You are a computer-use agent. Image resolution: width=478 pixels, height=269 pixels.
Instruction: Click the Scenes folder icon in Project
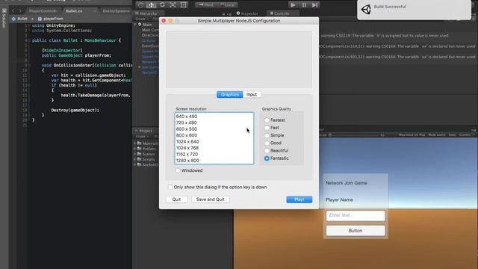coord(140,154)
